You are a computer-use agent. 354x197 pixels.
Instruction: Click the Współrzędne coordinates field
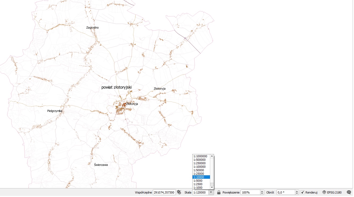click(x=164, y=192)
